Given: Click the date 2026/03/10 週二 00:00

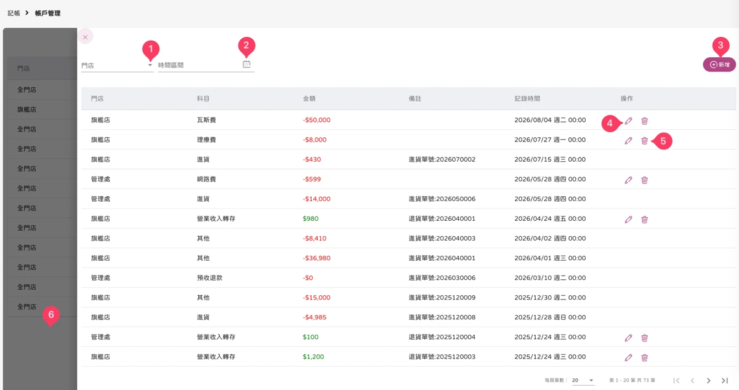Looking at the screenshot, I should pyautogui.click(x=550, y=277).
